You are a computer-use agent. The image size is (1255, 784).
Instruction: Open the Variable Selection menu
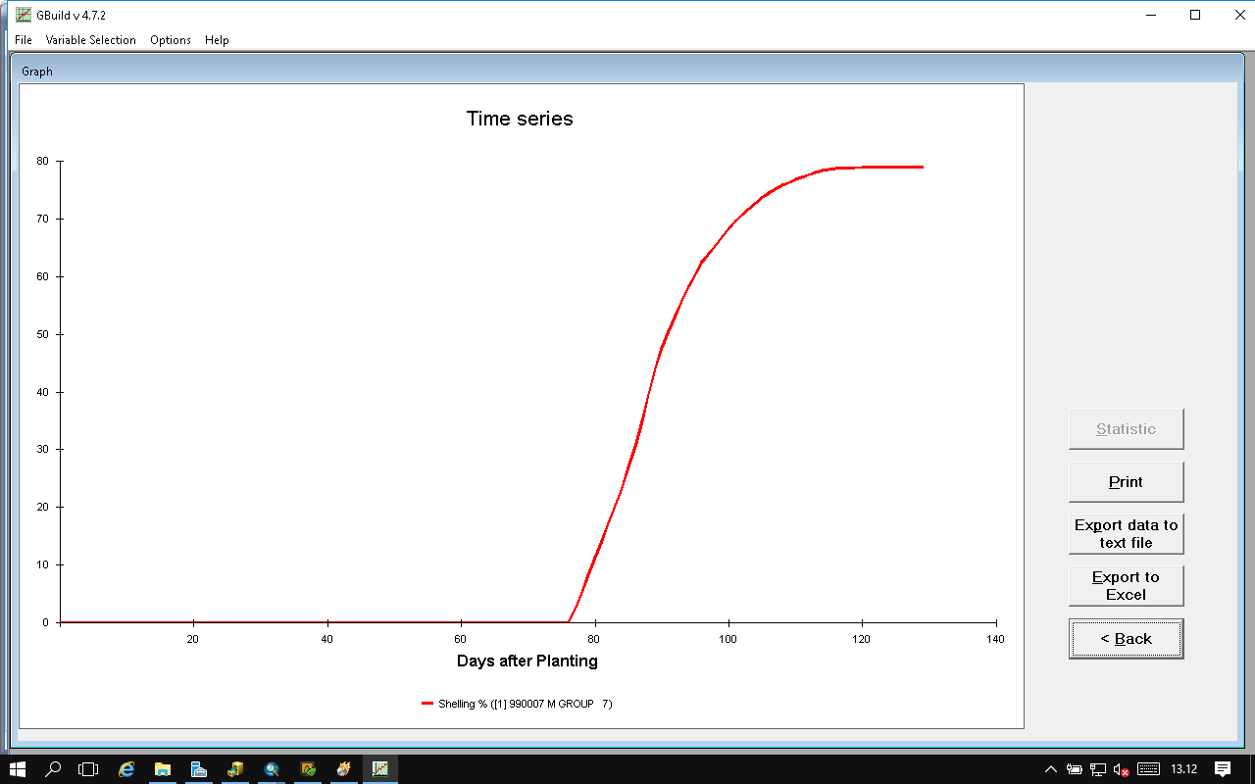90,40
